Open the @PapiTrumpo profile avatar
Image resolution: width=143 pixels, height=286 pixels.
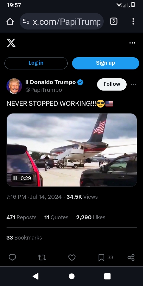tap(14, 86)
